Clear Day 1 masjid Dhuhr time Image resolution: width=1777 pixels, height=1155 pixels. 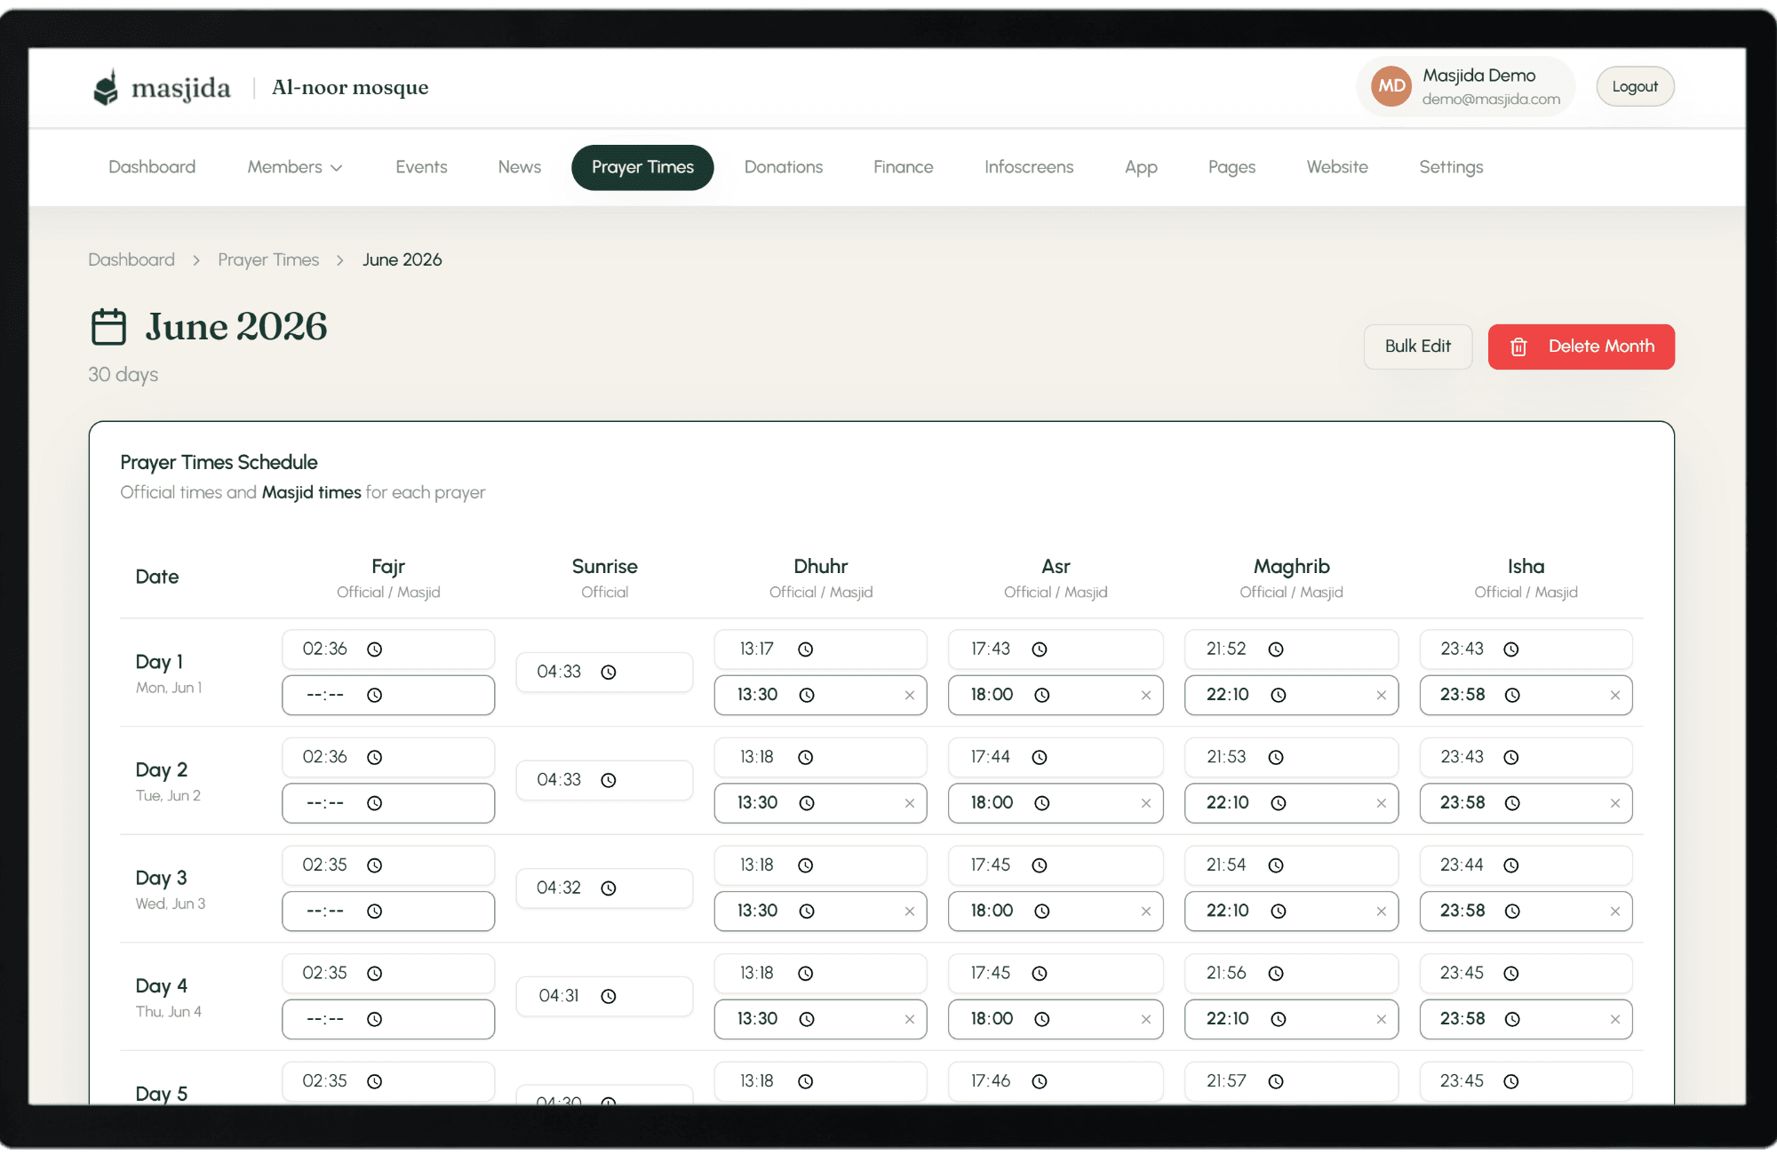point(910,696)
